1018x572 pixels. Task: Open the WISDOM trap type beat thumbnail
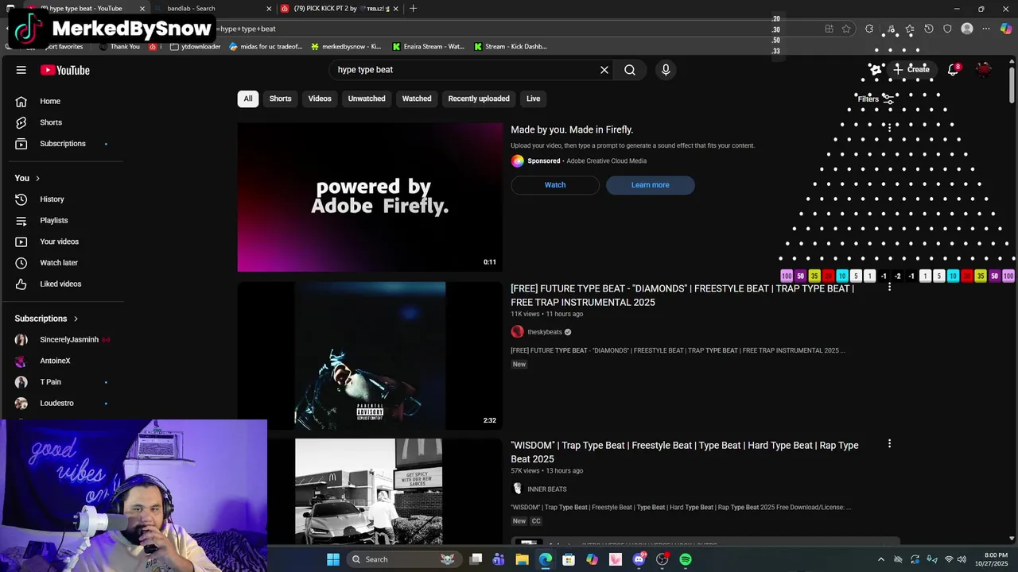(368, 491)
